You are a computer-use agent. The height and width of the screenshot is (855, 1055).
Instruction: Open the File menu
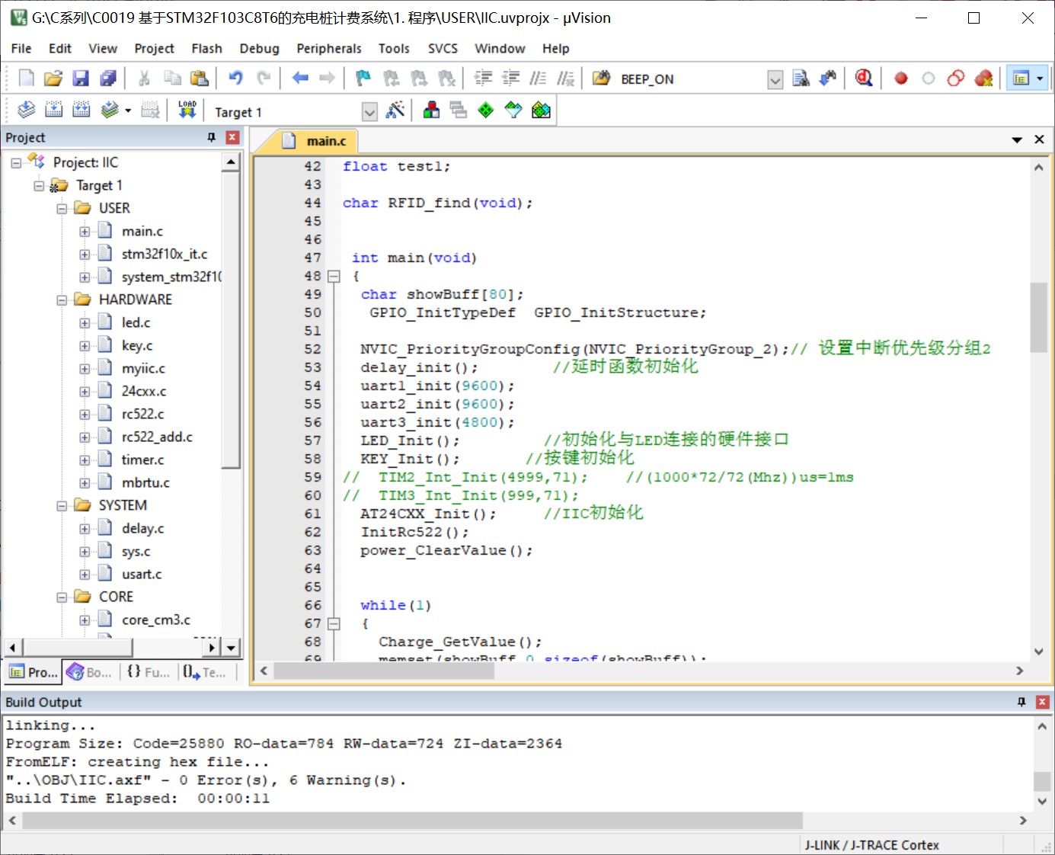tap(21, 48)
